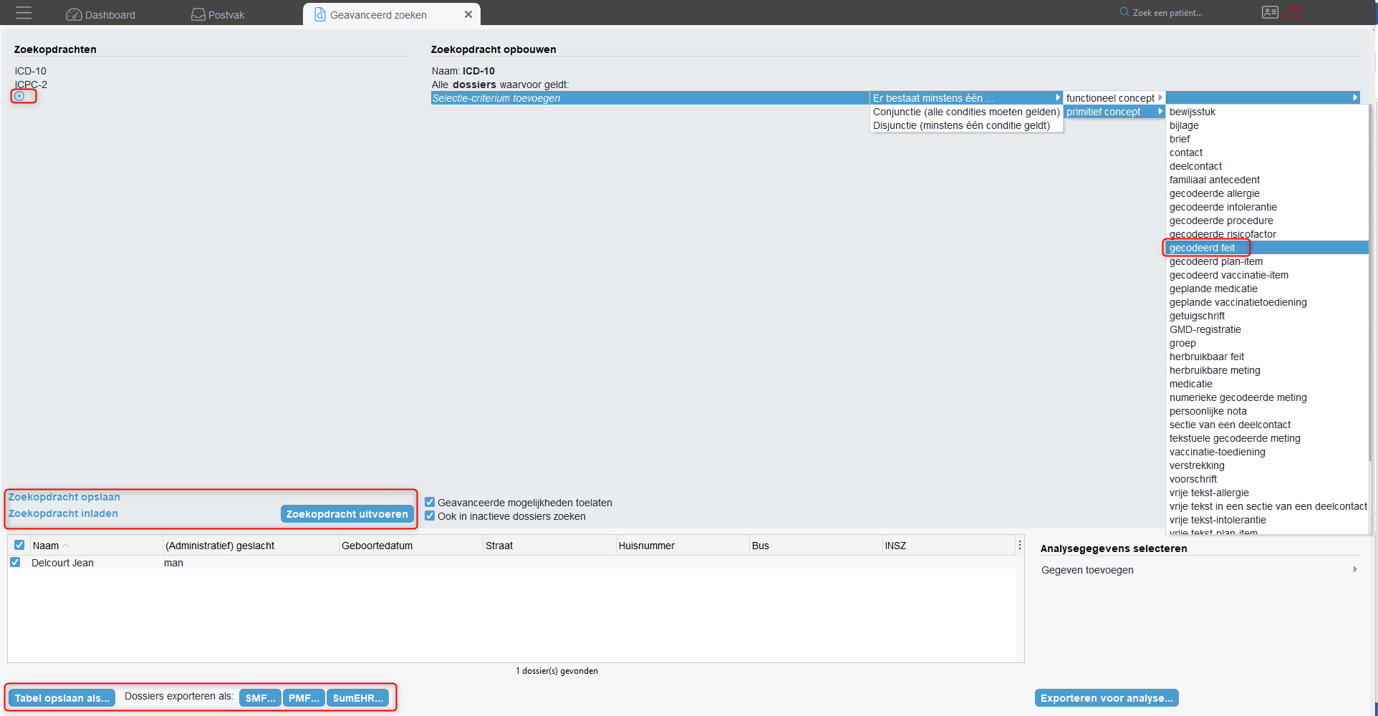Select 'deelcontact' from concept list

(1267, 166)
